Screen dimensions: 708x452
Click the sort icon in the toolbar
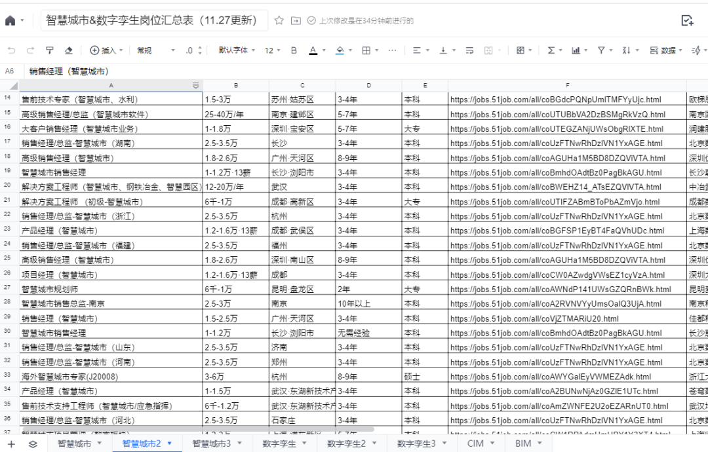(x=627, y=49)
